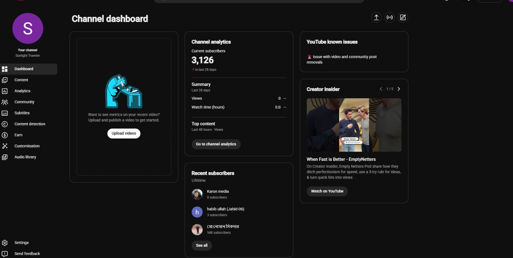Click the Earn dollar sign icon
The image size is (513, 258).
5,135
